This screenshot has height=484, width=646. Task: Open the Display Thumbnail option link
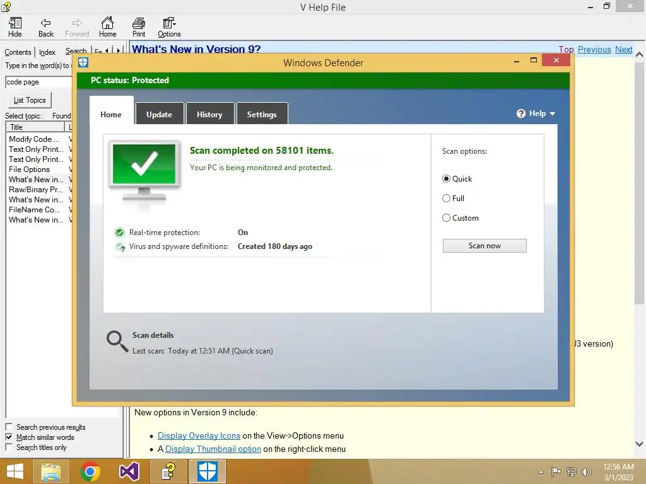[x=213, y=449]
